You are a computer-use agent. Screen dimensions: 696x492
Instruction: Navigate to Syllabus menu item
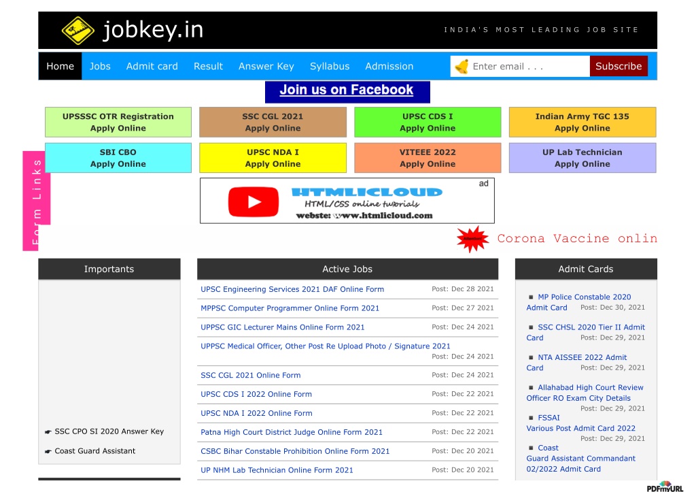[x=330, y=66]
